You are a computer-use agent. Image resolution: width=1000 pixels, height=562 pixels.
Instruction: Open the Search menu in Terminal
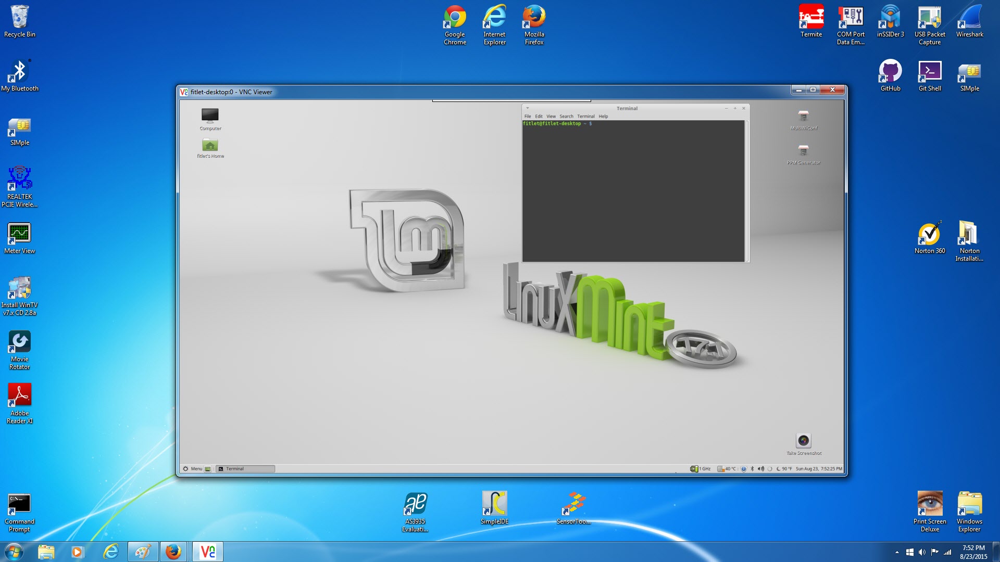(x=566, y=117)
